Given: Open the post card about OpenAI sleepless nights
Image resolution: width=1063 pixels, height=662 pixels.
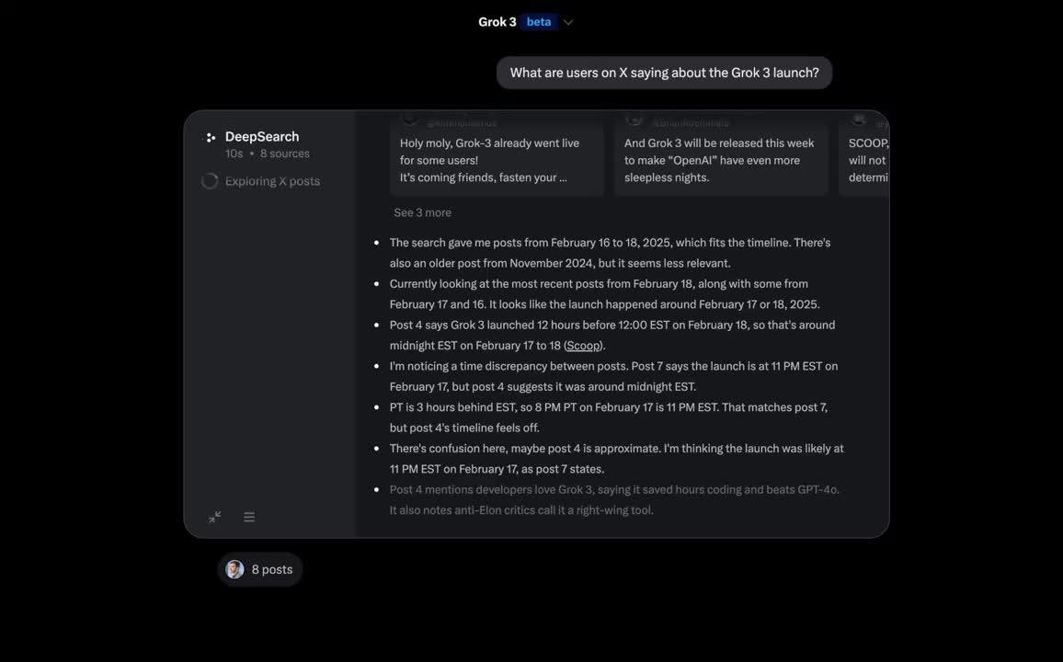Looking at the screenshot, I should (721, 154).
